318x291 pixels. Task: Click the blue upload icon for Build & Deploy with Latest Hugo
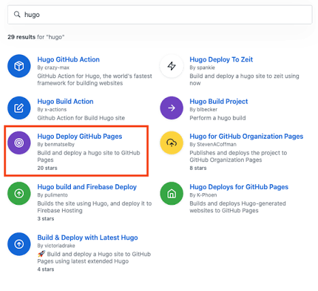(x=19, y=244)
